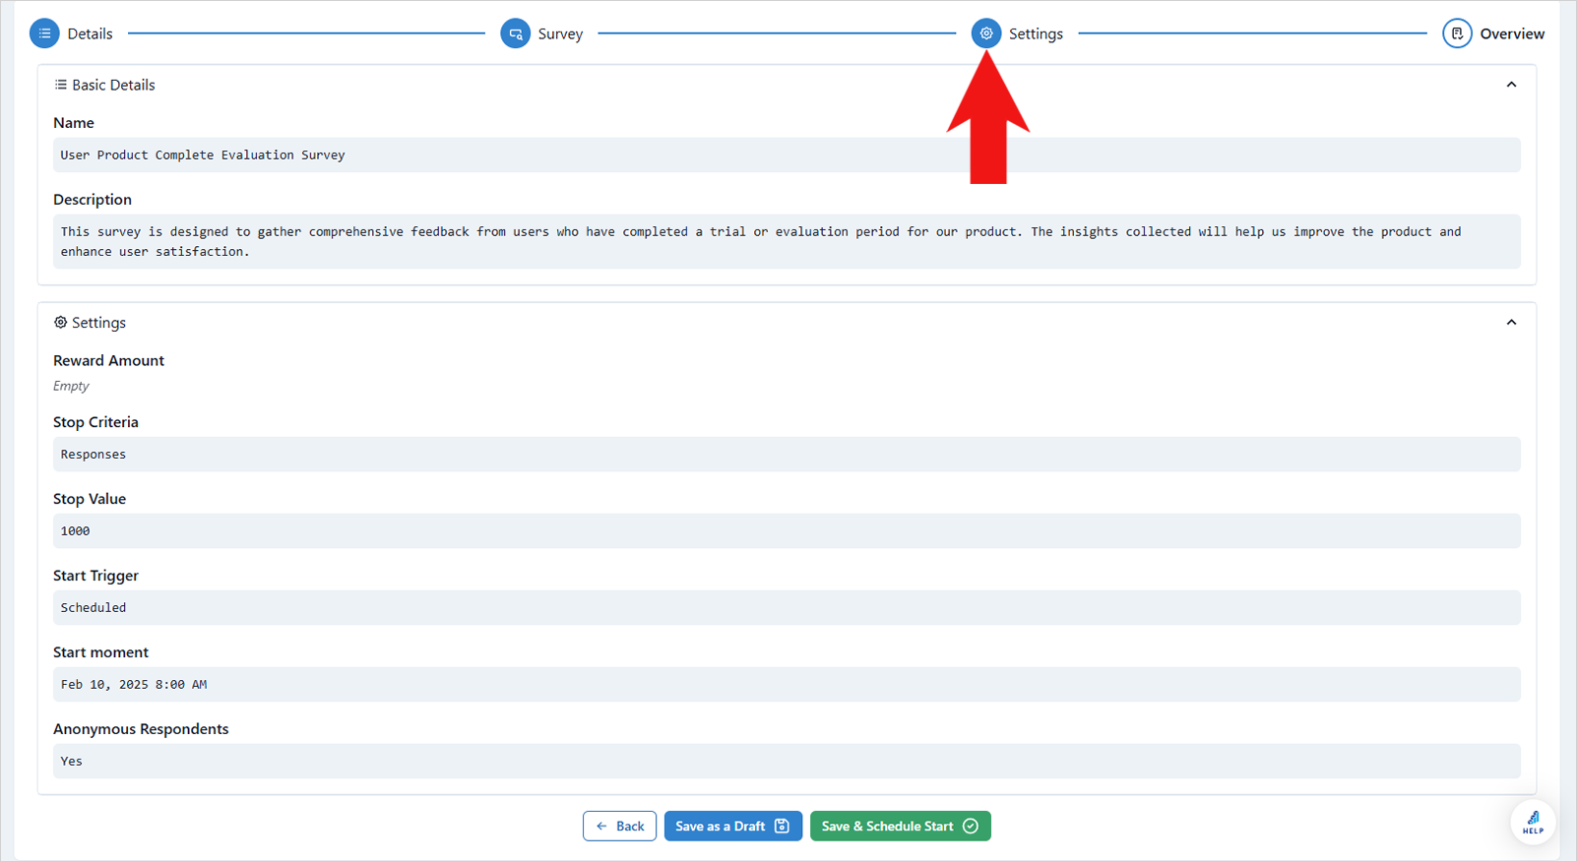Click the 'Stop Value' label
This screenshot has width=1577, height=862.
click(x=90, y=499)
